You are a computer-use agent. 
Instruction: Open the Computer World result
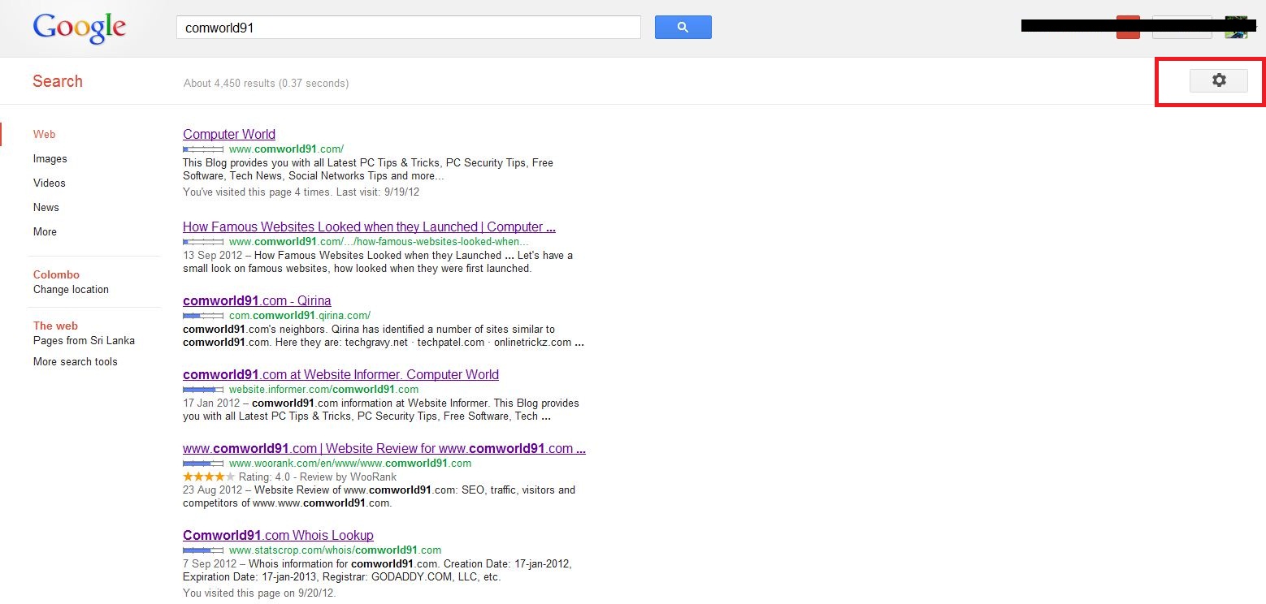229,134
